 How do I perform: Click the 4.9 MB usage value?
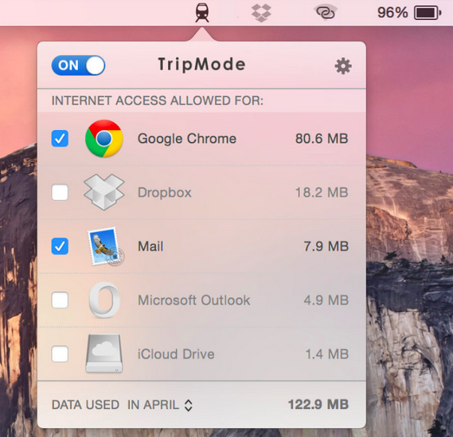click(326, 300)
